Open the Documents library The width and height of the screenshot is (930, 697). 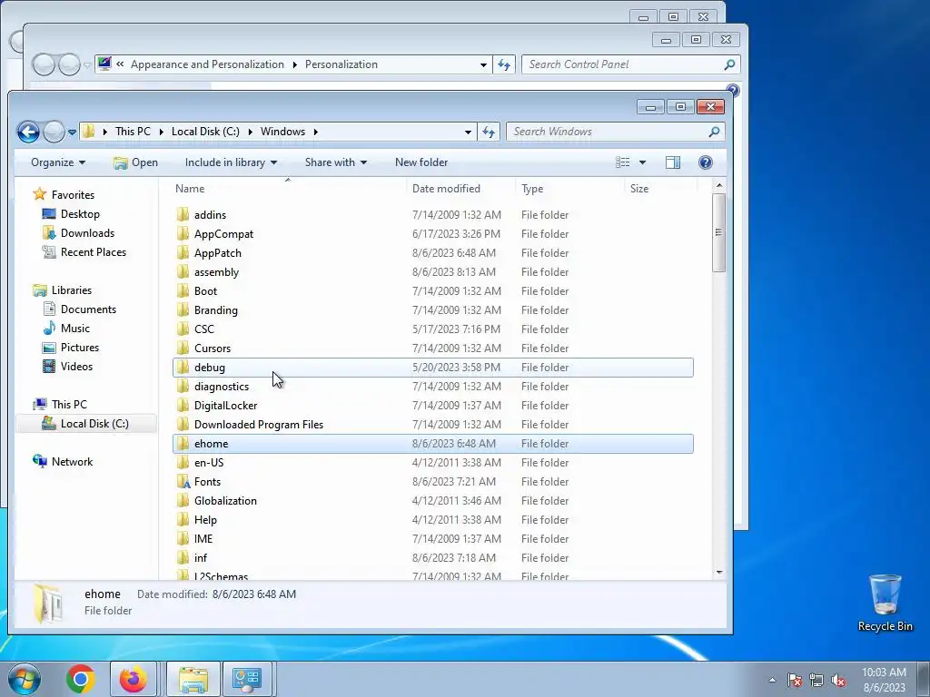(88, 309)
